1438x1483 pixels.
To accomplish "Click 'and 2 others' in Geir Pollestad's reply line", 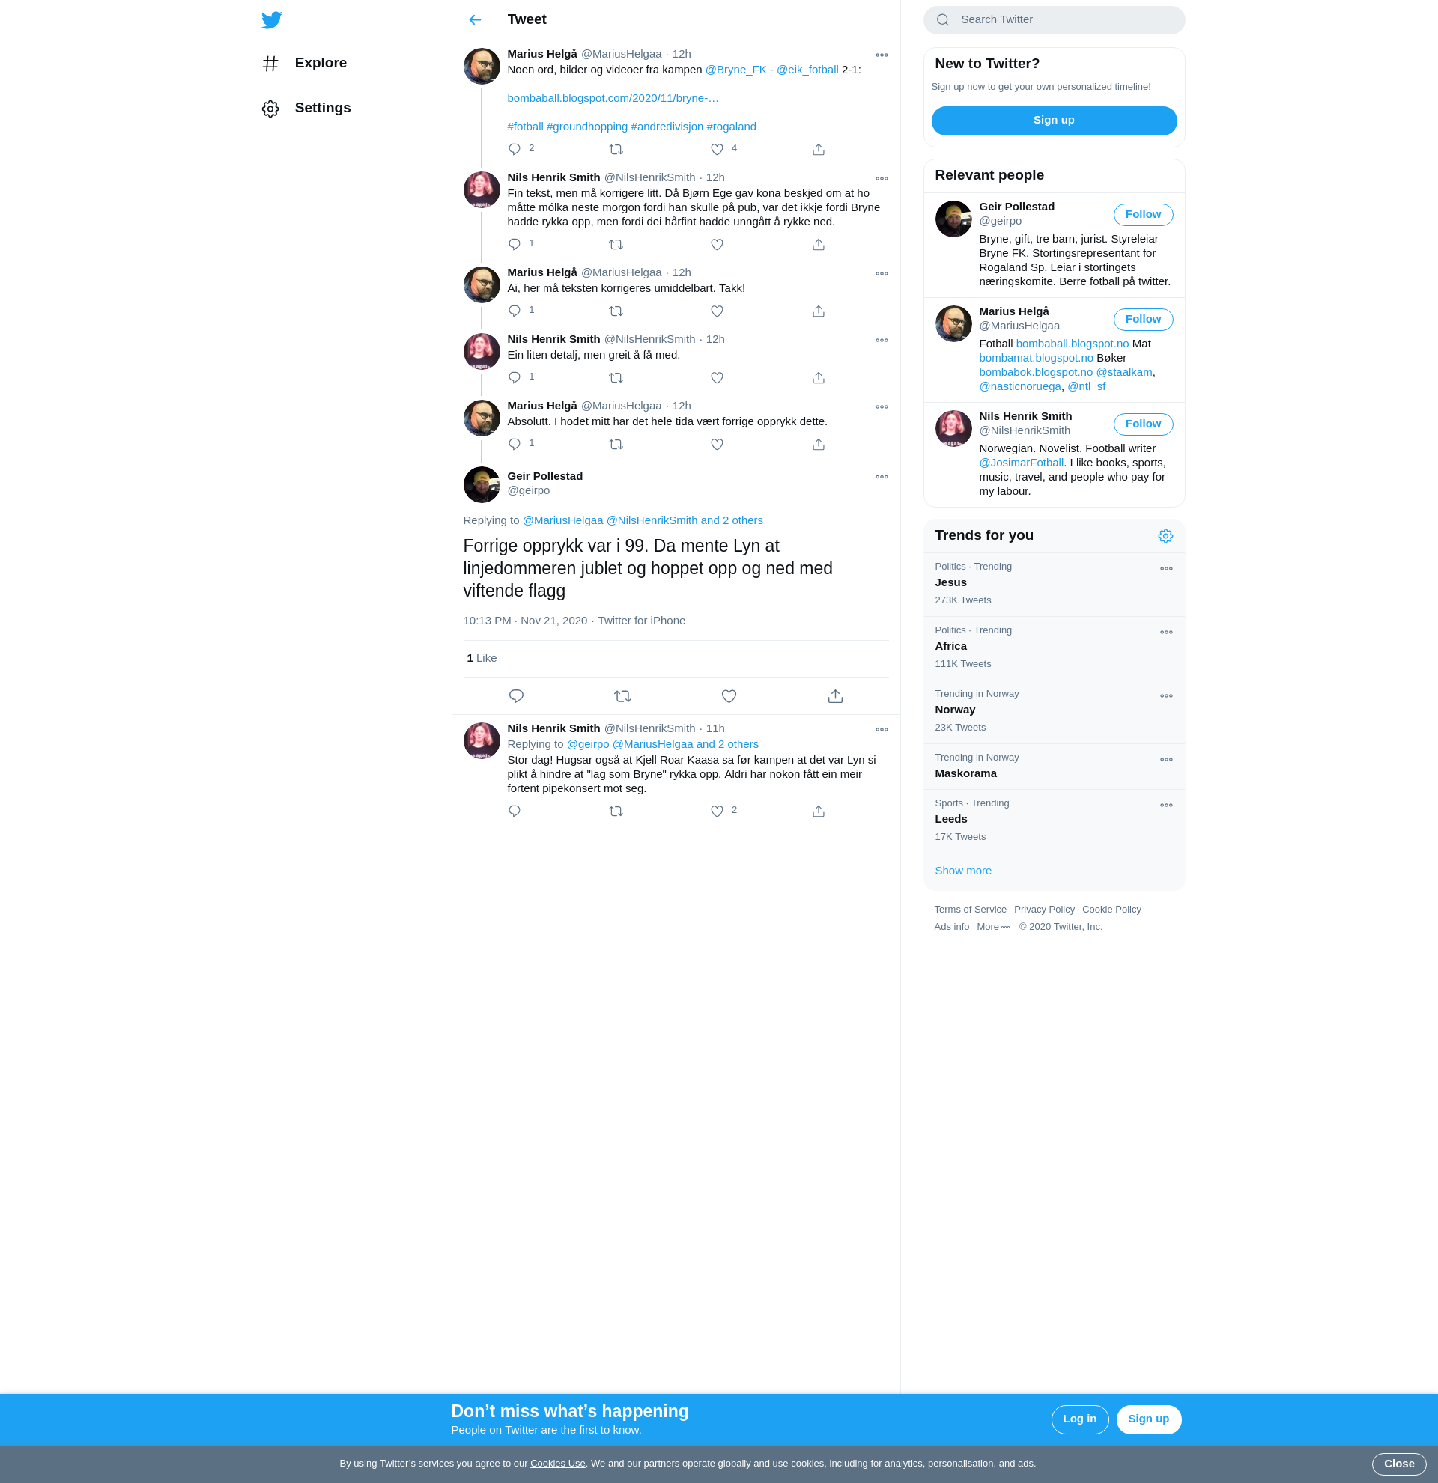I will (732, 520).
